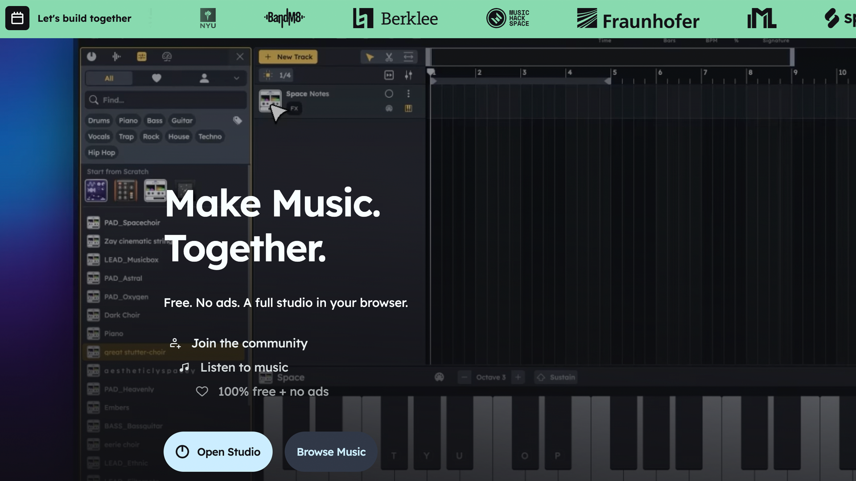The height and width of the screenshot is (481, 856).
Task: Open the projects power icon in the library panel
Action: [x=91, y=57]
